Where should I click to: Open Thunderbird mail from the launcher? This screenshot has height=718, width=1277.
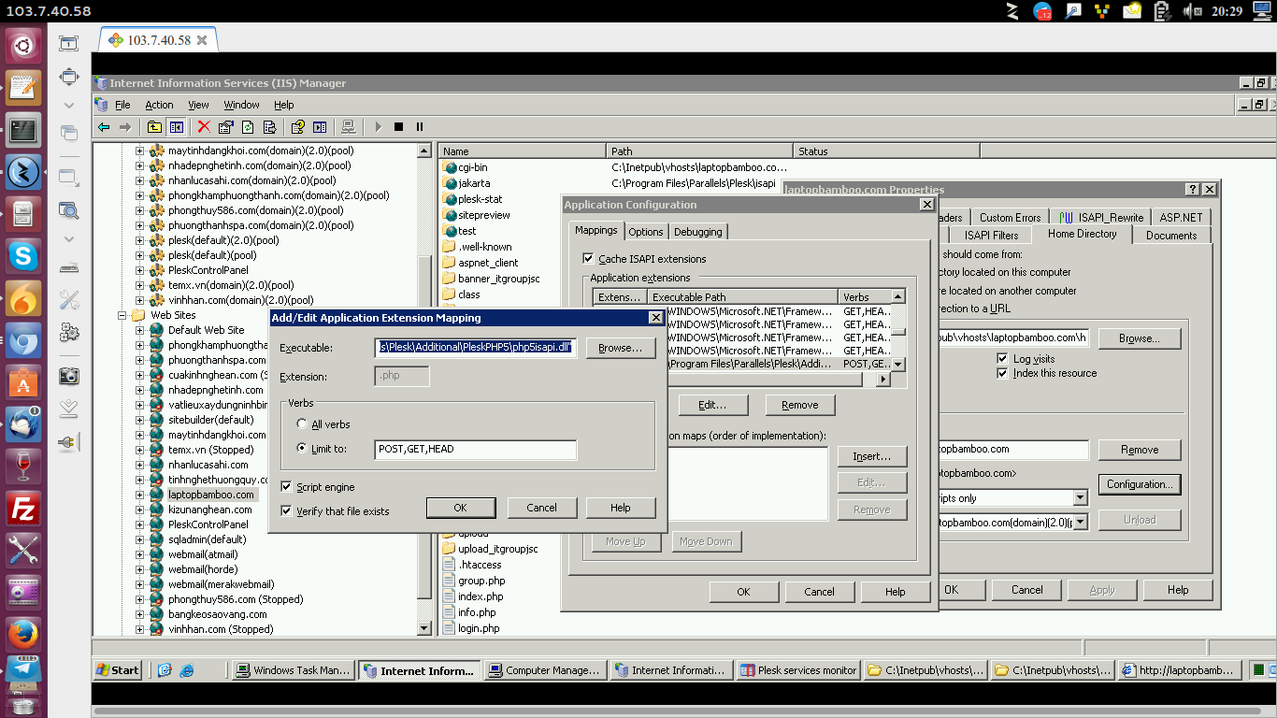click(22, 424)
